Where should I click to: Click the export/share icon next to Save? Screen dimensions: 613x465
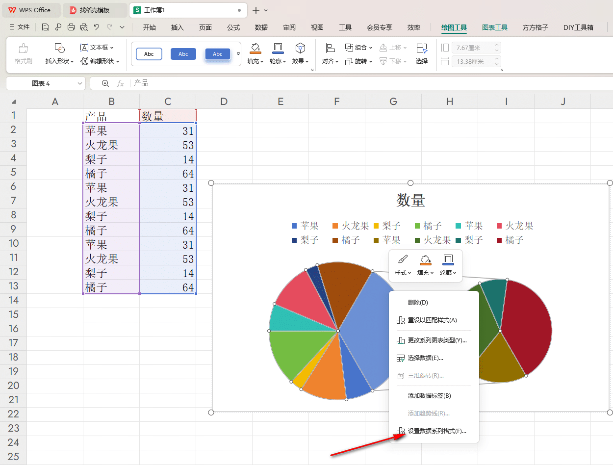(58, 27)
